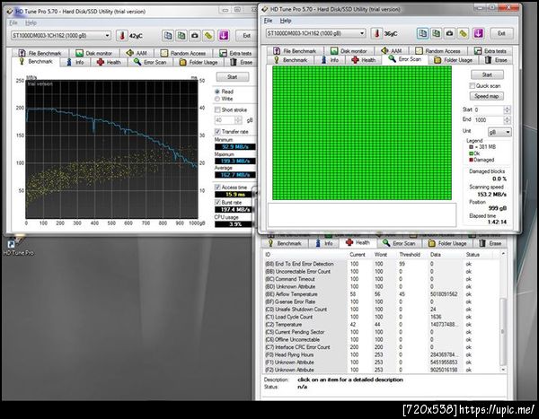Open File menu in Benchmark window
Image resolution: width=539 pixels, height=419 pixels.
pos(13,22)
